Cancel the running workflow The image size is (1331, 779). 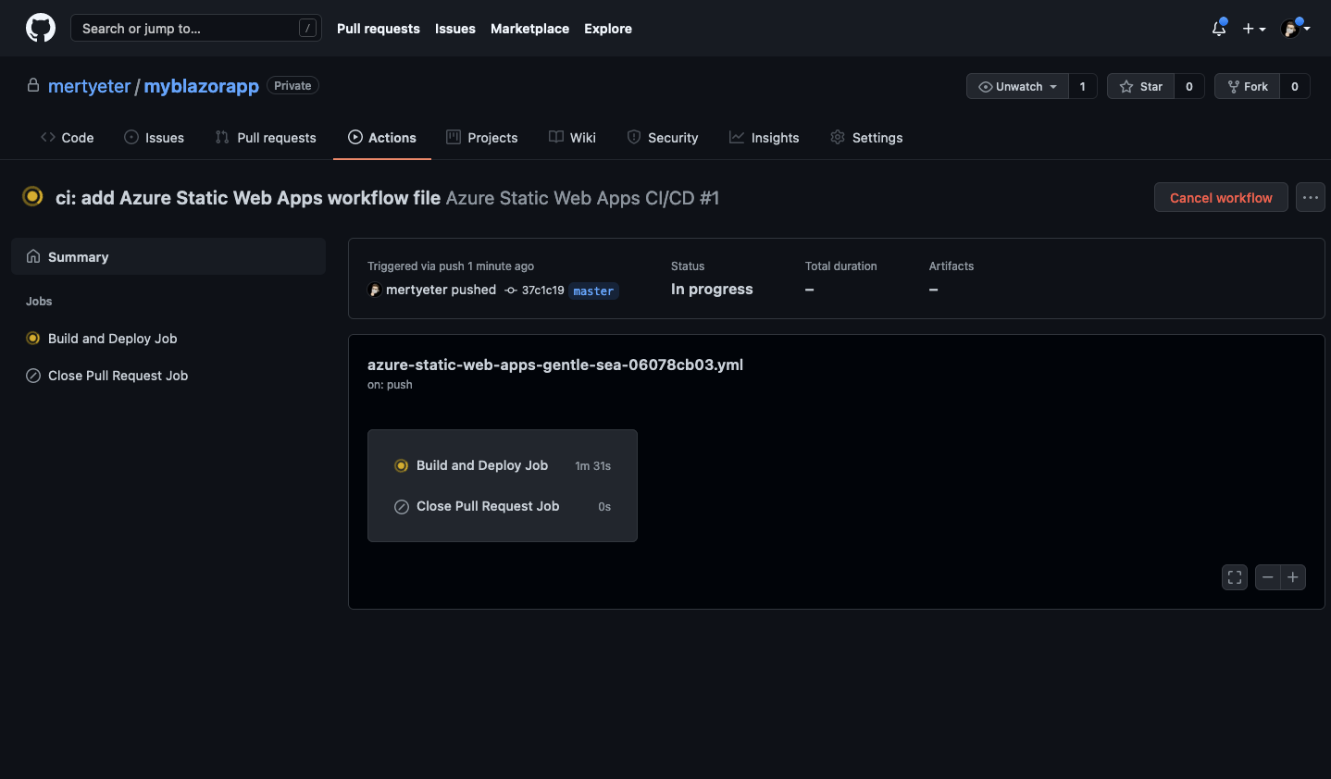[x=1221, y=197]
